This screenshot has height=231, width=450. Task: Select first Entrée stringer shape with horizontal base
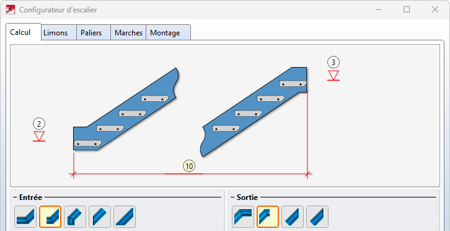point(25,217)
